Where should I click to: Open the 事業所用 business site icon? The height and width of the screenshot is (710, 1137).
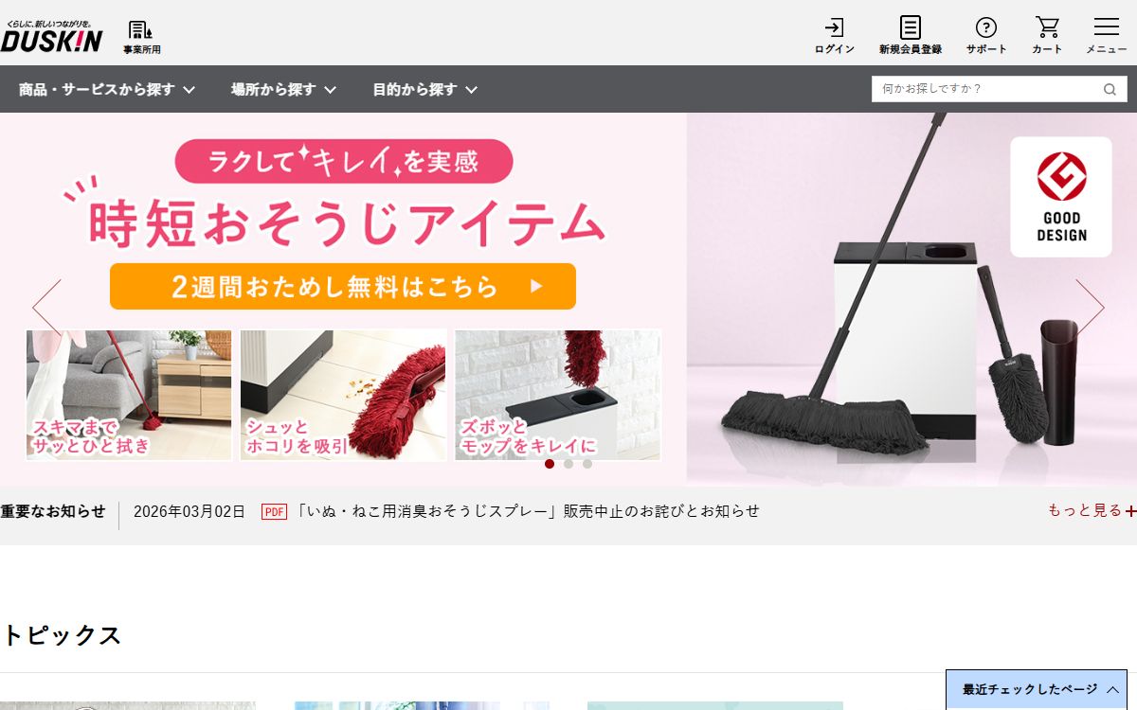pos(141,37)
